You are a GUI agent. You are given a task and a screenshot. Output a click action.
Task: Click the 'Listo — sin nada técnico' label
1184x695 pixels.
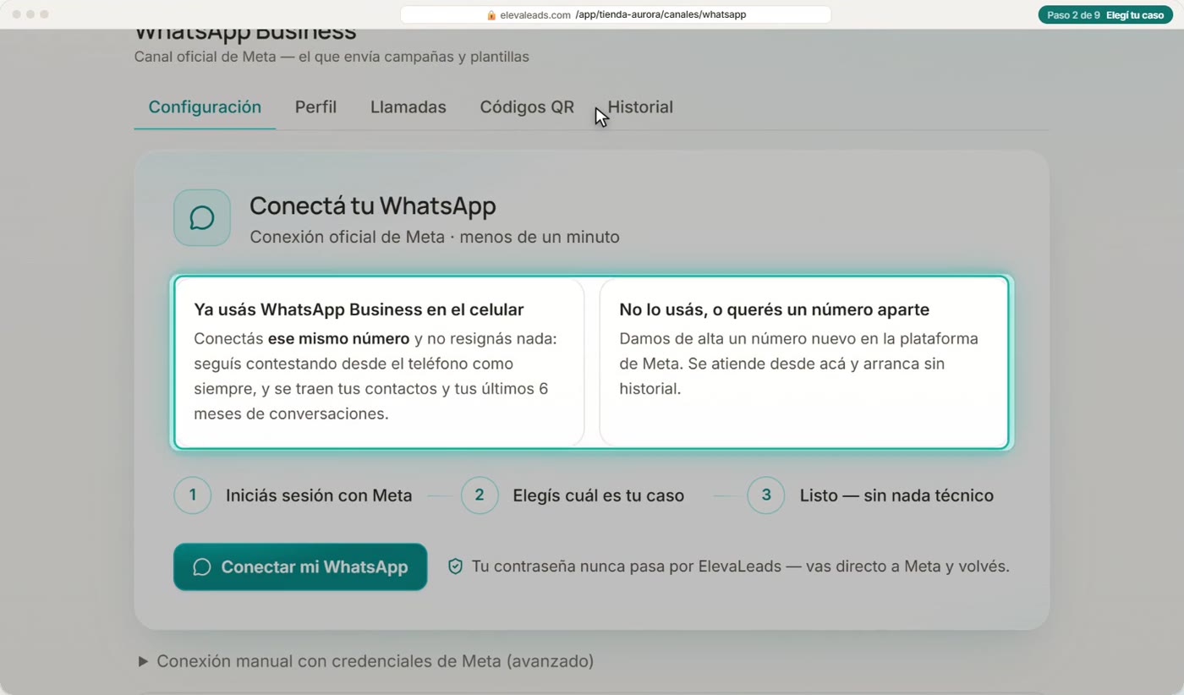(x=896, y=495)
